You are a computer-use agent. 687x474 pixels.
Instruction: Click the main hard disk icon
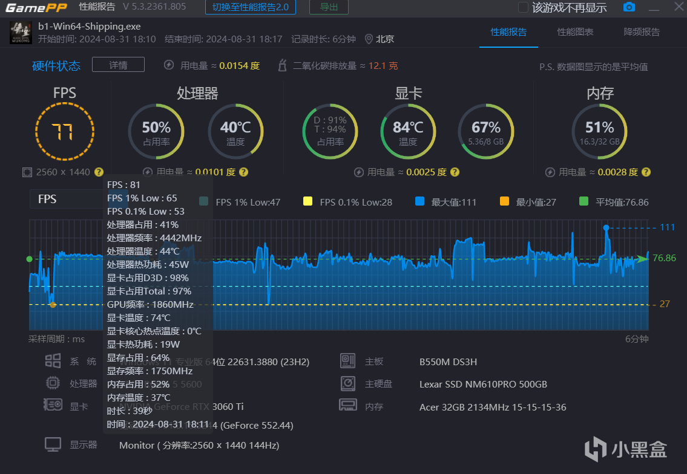coord(348,383)
